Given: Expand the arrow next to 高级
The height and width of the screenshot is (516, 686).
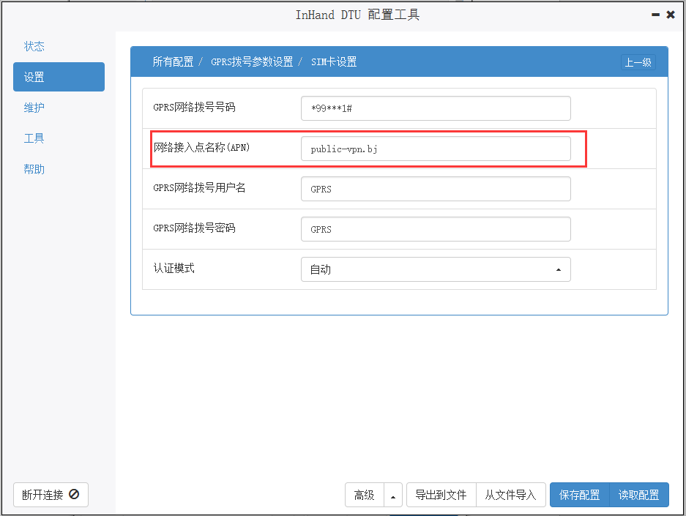Looking at the screenshot, I should click(393, 495).
